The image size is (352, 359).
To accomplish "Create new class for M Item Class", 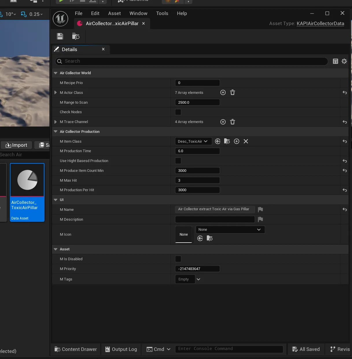I will click(x=237, y=141).
